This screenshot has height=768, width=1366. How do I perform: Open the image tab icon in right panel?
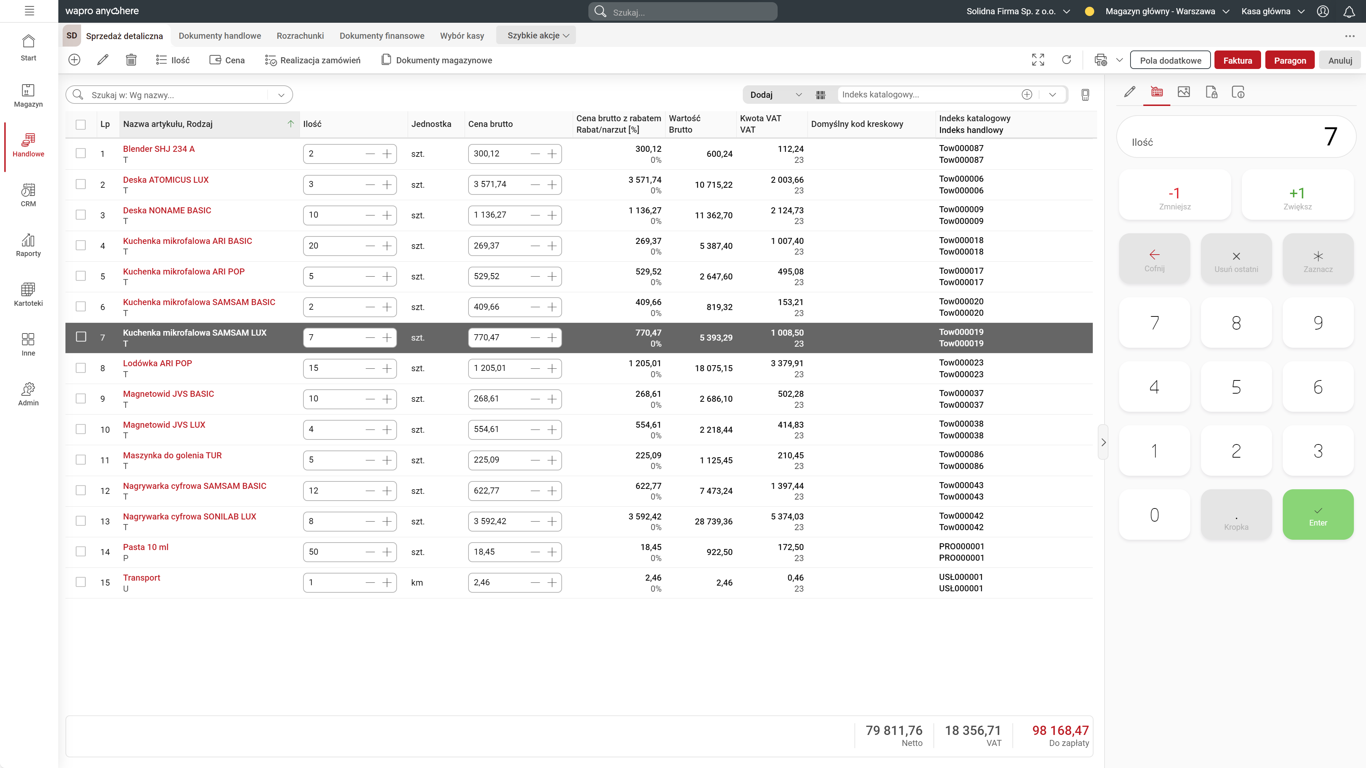coord(1184,92)
